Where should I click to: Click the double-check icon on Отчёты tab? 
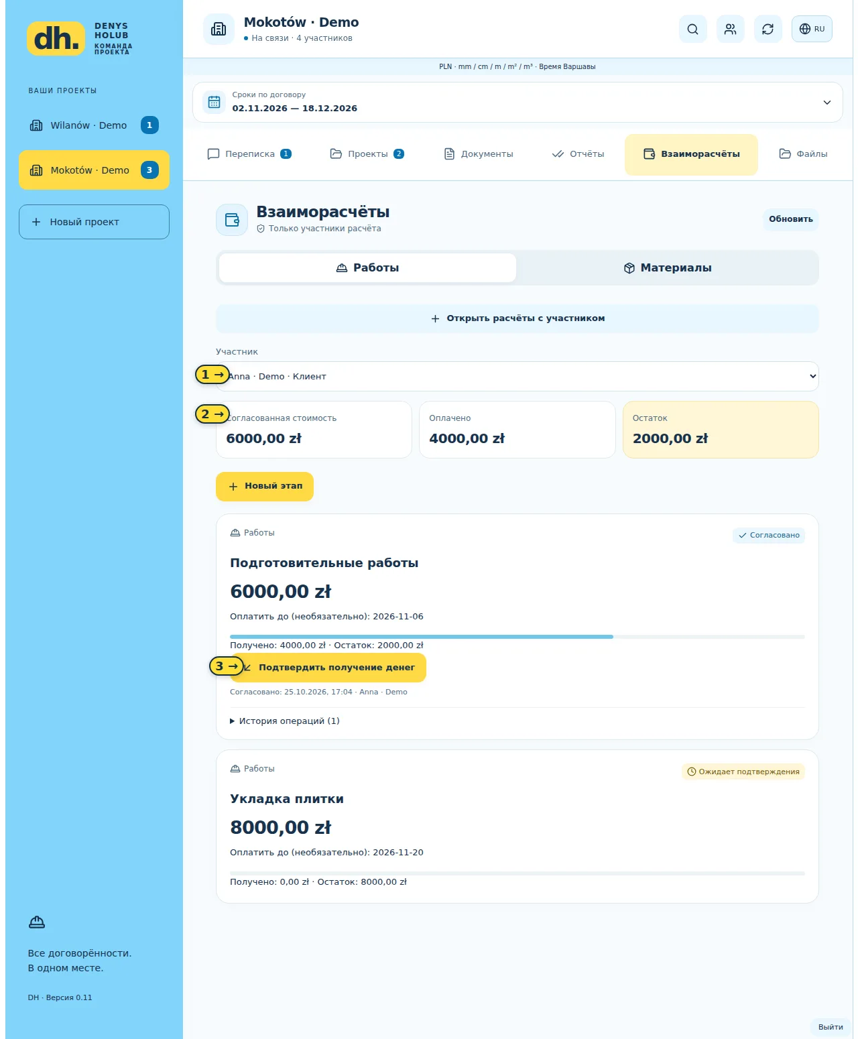(558, 154)
